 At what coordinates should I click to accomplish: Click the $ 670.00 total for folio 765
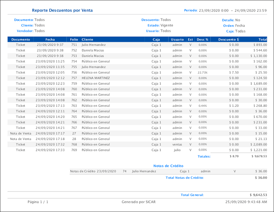pos(260,117)
